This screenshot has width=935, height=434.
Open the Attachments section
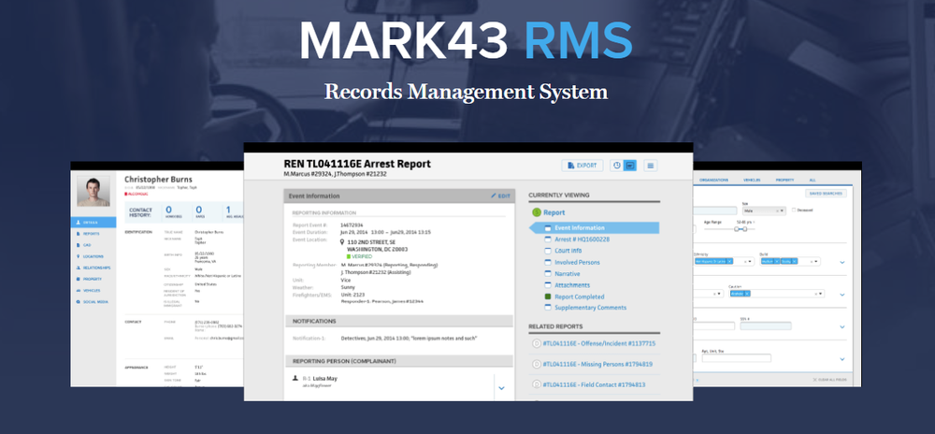[x=572, y=285]
